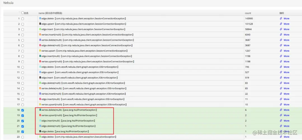Open the link icon beside count 58844
This screenshot has height=140, width=302.
pos(281,29)
